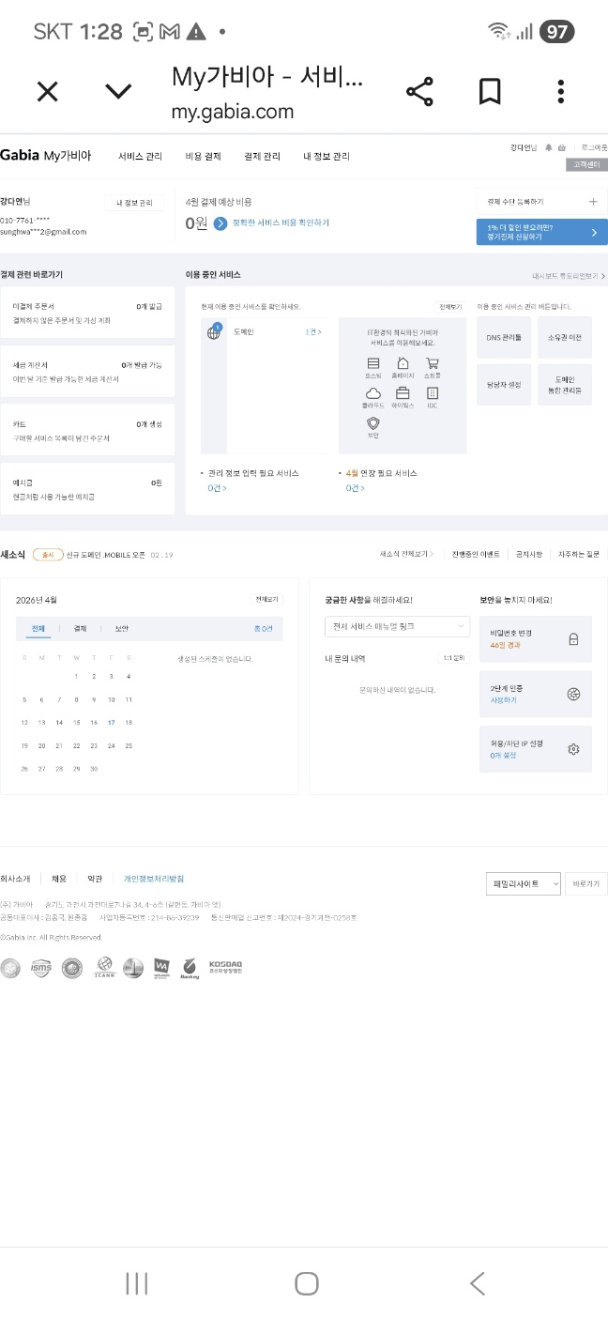This screenshot has width=608, height=1318.
Task: Close the browser tab with X
Action: [47, 91]
